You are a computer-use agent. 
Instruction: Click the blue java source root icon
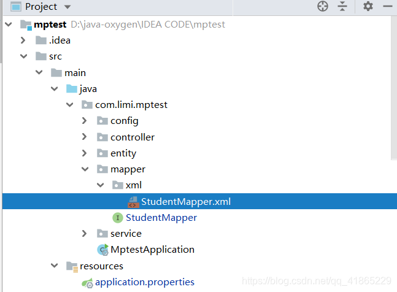[x=72, y=89]
